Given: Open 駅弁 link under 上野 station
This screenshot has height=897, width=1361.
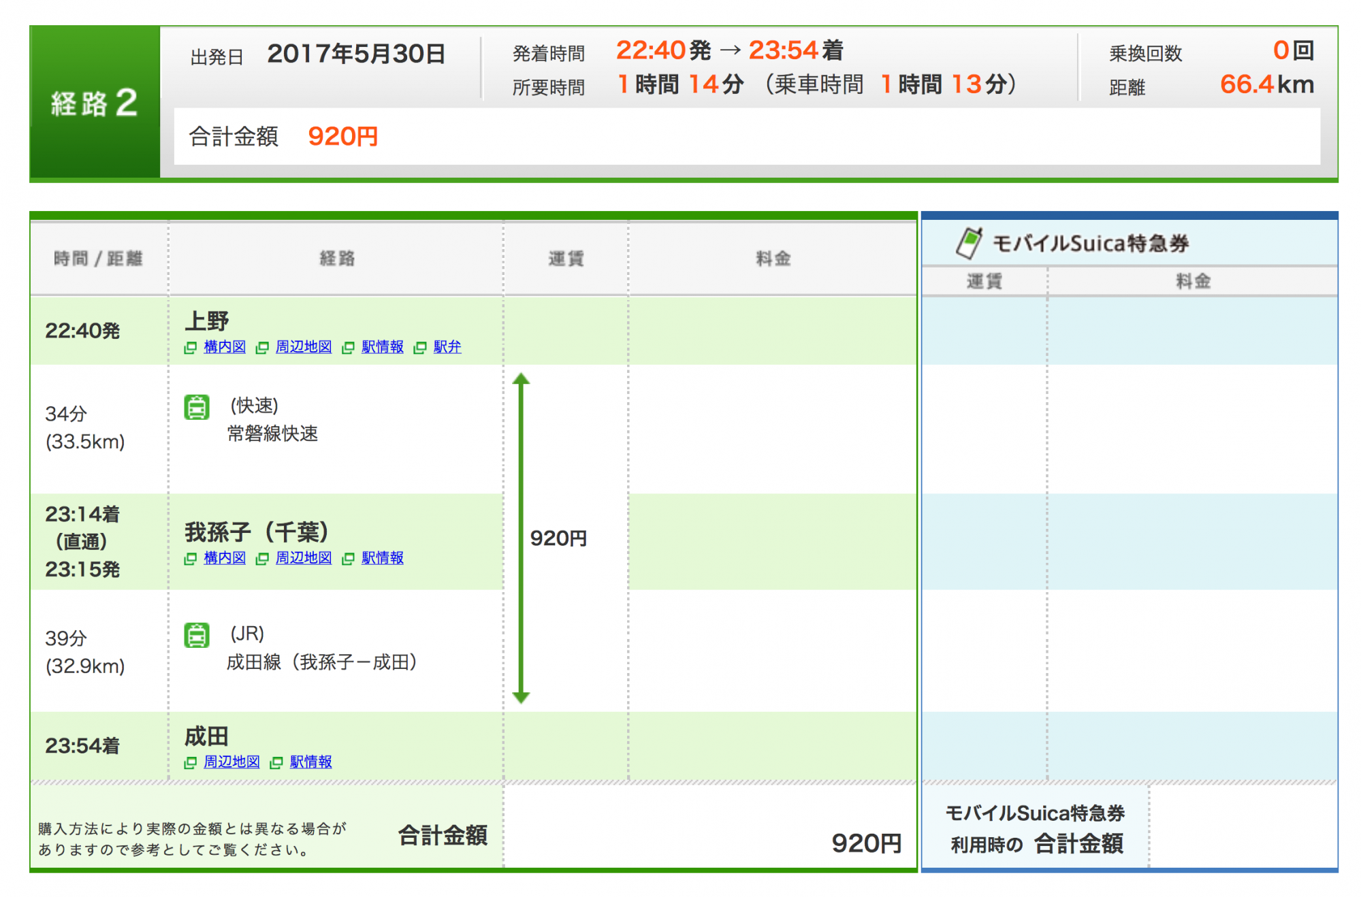Looking at the screenshot, I should click(447, 346).
